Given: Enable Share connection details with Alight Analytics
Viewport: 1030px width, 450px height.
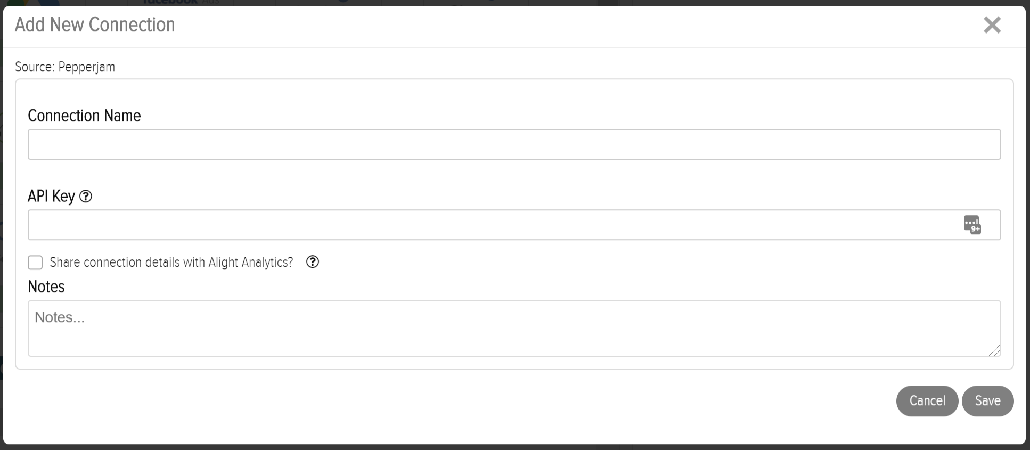Looking at the screenshot, I should (x=35, y=263).
